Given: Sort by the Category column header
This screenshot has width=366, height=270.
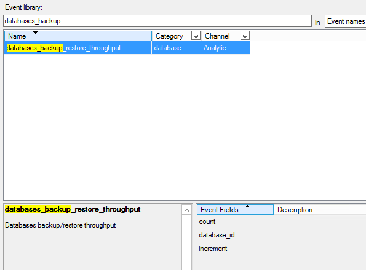Looking at the screenshot, I should 172,36.
